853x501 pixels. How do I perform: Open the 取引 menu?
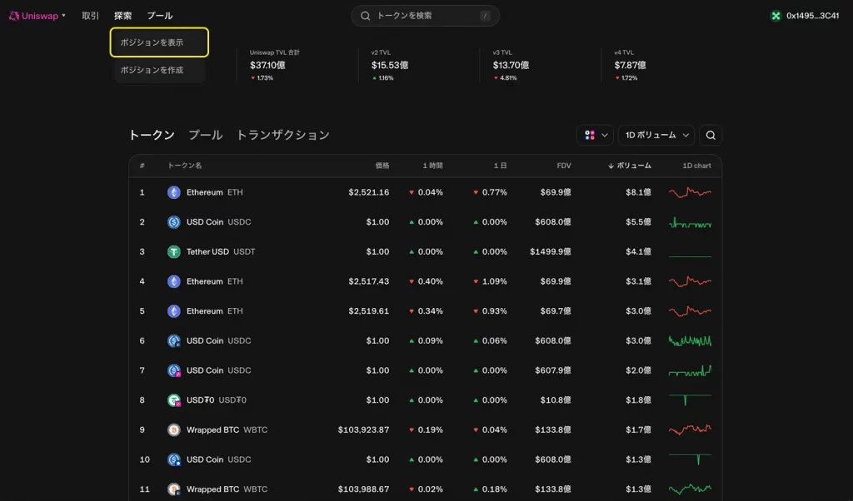pyautogui.click(x=90, y=16)
